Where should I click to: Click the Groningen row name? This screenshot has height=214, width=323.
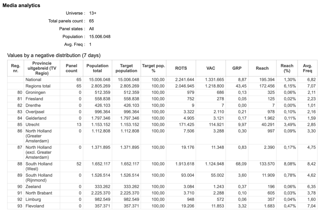point(35,92)
